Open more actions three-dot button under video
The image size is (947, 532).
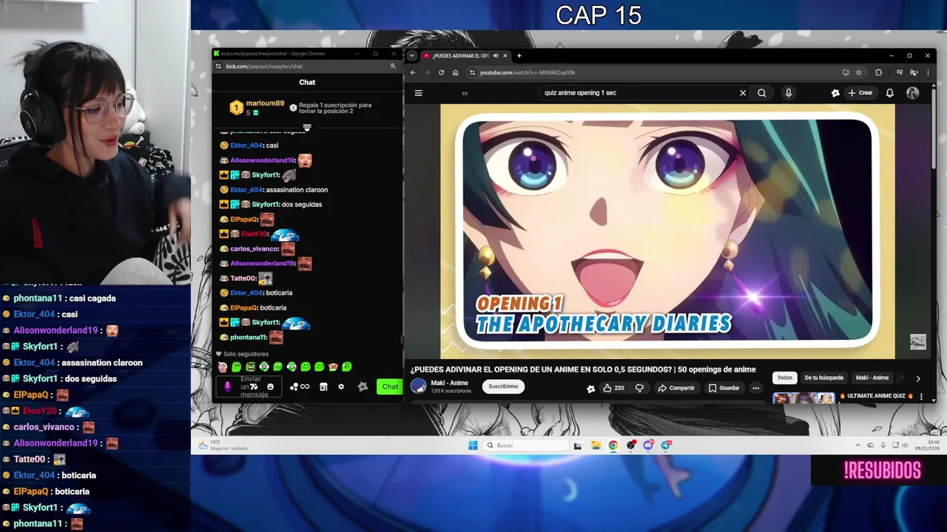pyautogui.click(x=755, y=388)
